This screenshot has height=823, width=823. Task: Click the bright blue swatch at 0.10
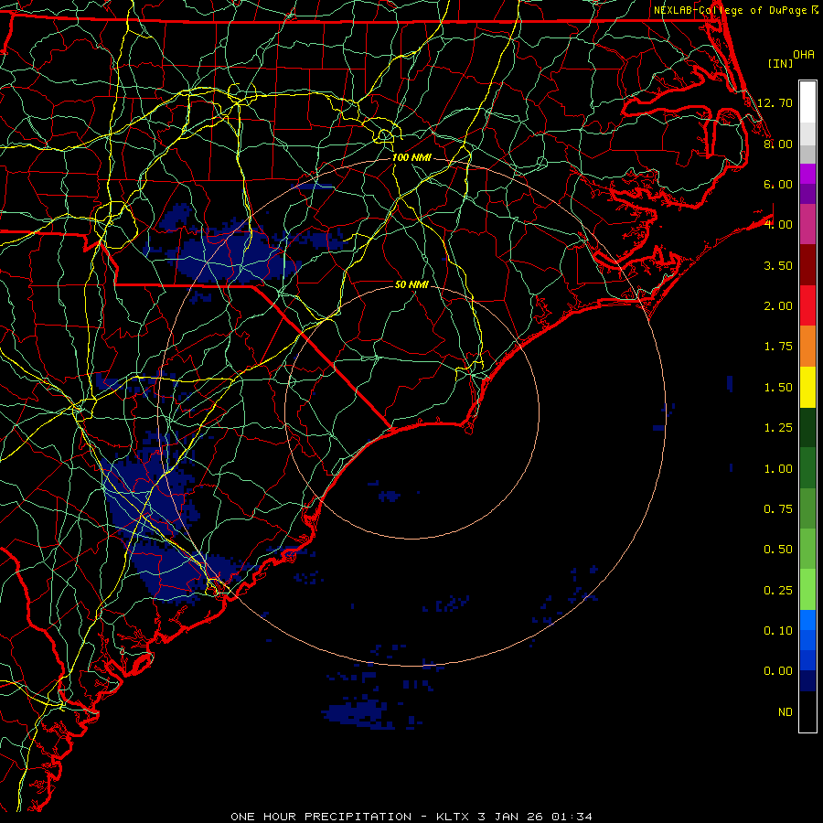807,620
